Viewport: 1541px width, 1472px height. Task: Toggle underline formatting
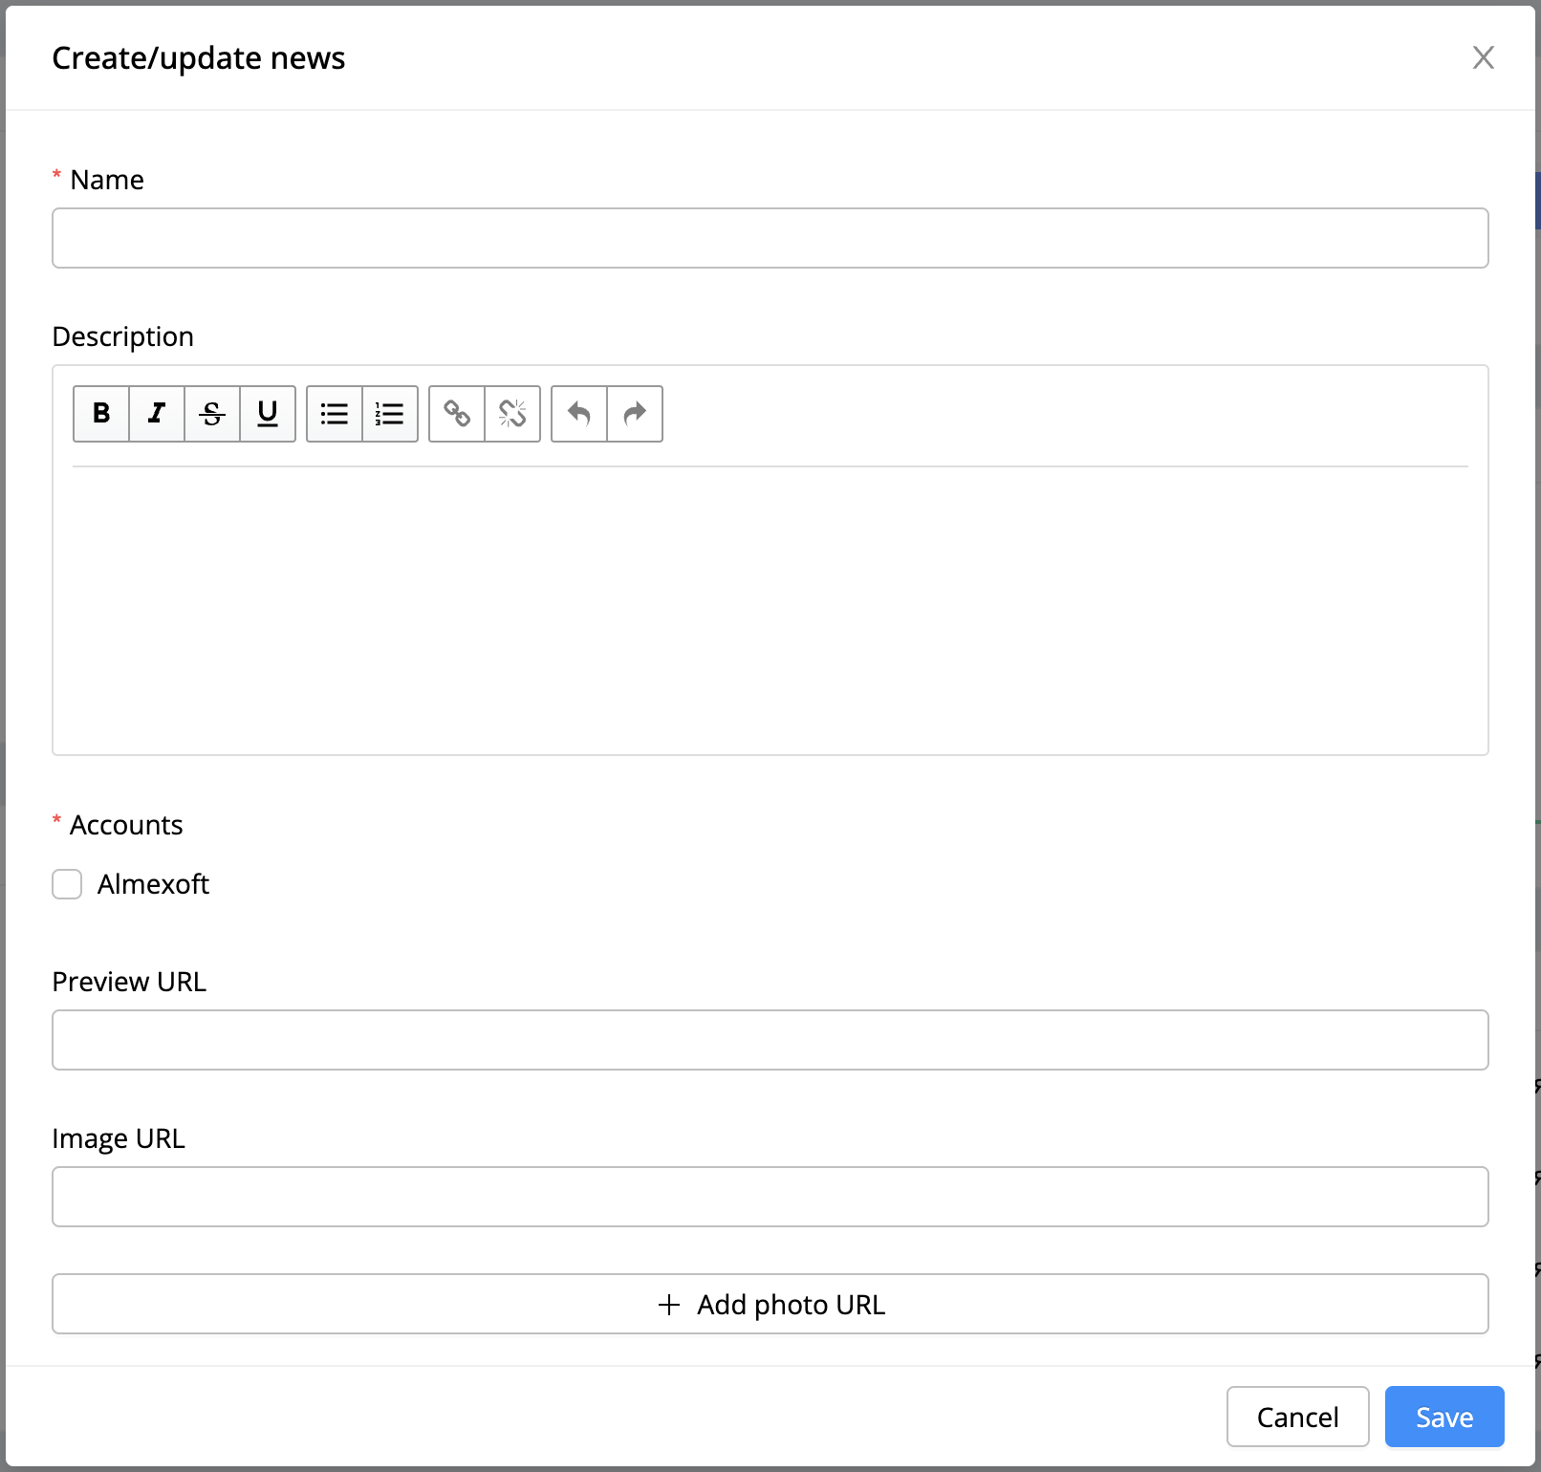coord(268,414)
